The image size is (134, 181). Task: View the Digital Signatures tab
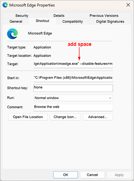pyautogui.click(x=110, y=21)
